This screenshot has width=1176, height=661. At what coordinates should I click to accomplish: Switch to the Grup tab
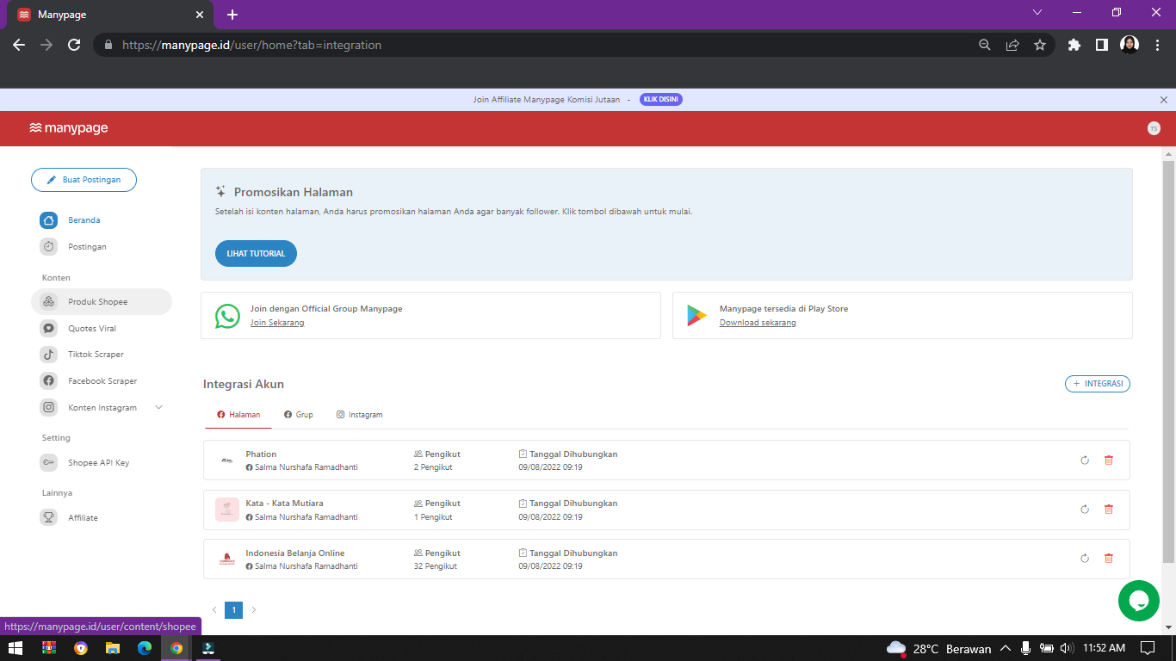[x=299, y=415]
